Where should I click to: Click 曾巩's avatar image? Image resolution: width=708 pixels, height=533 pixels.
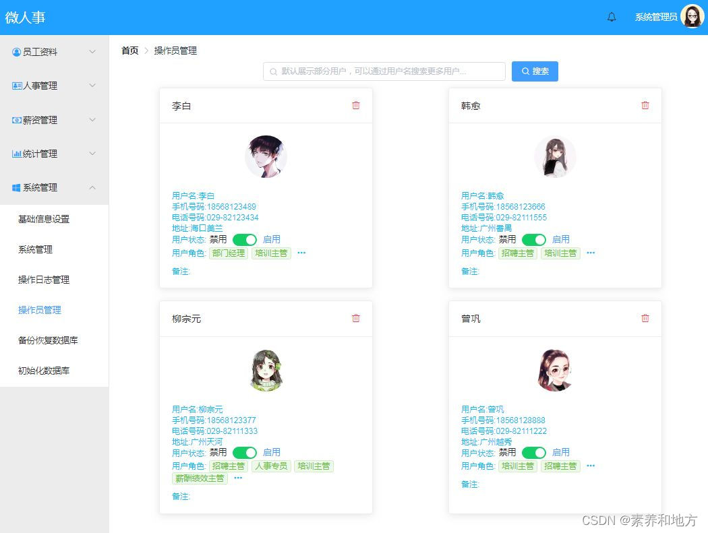555,370
